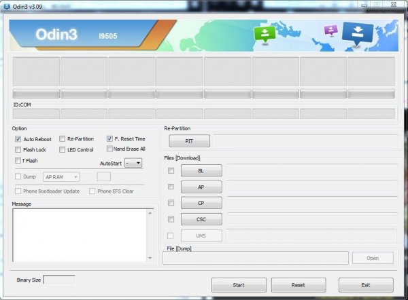Screen dimensions: 408x300
Task: Tick Phone EFS Clear checkbox
Action: 92,191
